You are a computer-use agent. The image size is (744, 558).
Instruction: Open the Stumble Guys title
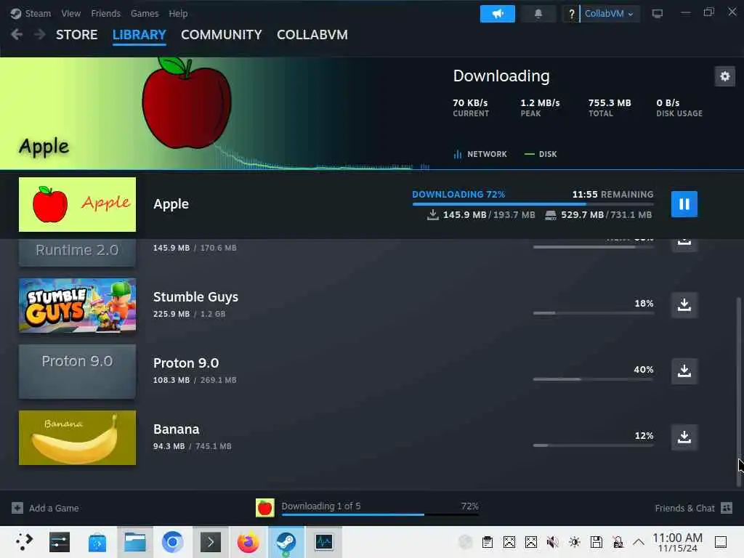click(195, 297)
